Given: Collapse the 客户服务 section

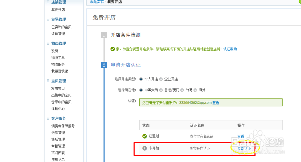Looking at the screenshot, I should coord(48,118).
